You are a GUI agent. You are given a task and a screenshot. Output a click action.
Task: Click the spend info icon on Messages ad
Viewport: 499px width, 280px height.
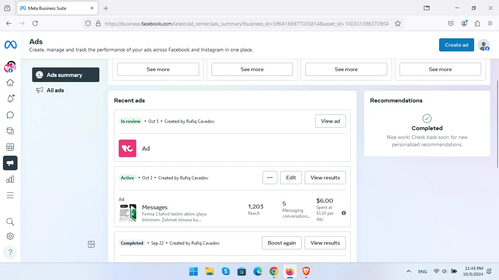pos(344,213)
